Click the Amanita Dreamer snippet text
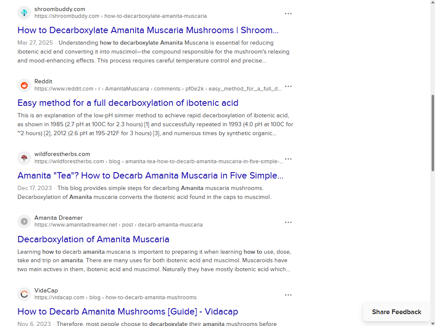This screenshot has height=326, width=435. coord(154,261)
